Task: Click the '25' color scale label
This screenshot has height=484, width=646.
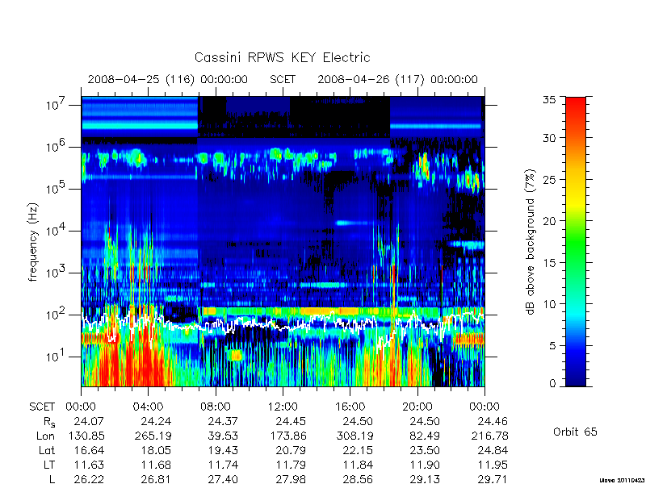Action: tap(549, 179)
